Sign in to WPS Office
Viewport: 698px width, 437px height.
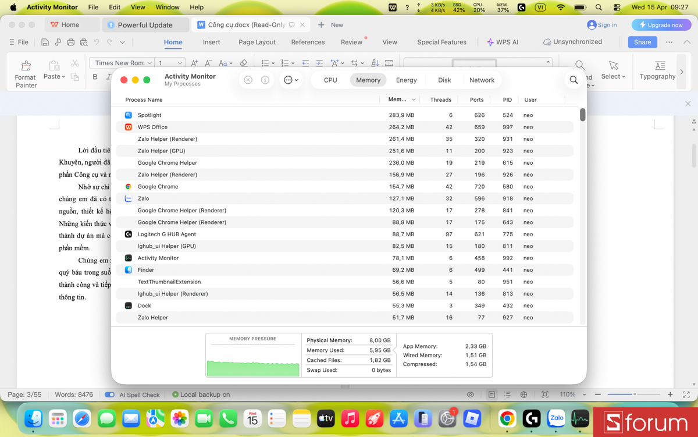coord(602,25)
